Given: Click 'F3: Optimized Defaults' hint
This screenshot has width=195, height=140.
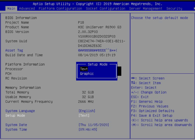Looking at the screenshot, I should tap(153, 111).
